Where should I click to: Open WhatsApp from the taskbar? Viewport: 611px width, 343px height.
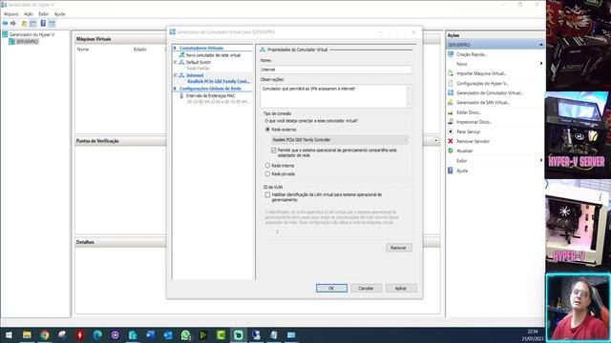click(x=185, y=334)
